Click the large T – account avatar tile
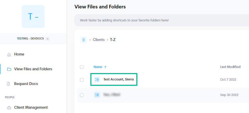Image resolution: width=249 pixels, height=113 pixels. point(33,17)
